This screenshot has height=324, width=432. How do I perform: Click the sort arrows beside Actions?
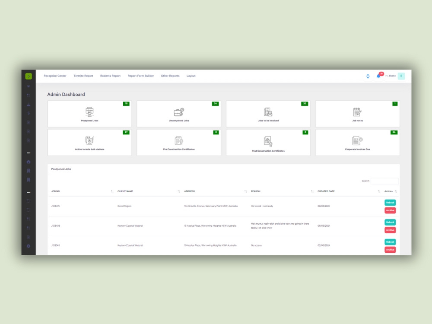point(396,191)
